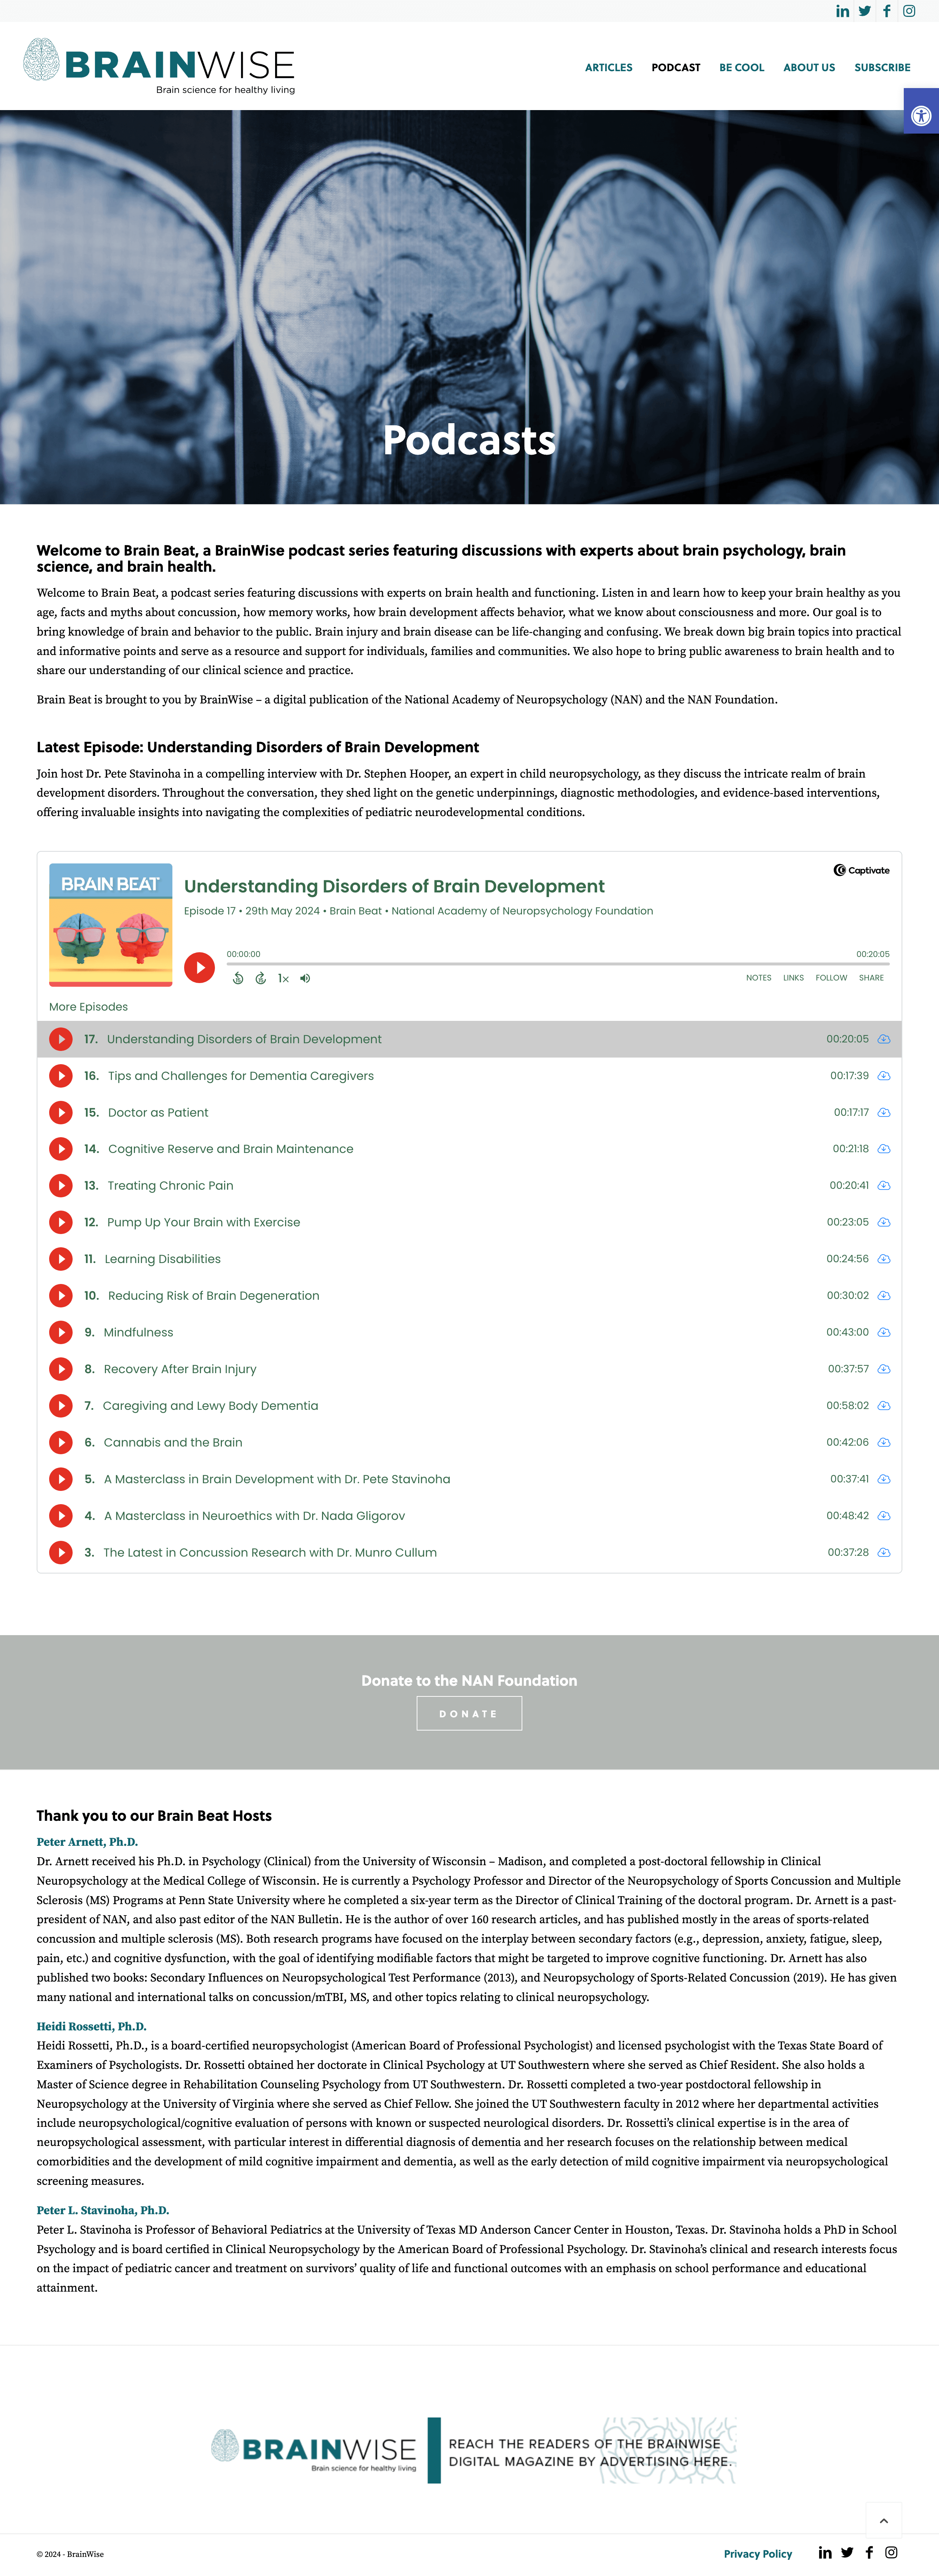Download episode 17 via cloud icon
The image size is (939, 2576).
point(884,1039)
